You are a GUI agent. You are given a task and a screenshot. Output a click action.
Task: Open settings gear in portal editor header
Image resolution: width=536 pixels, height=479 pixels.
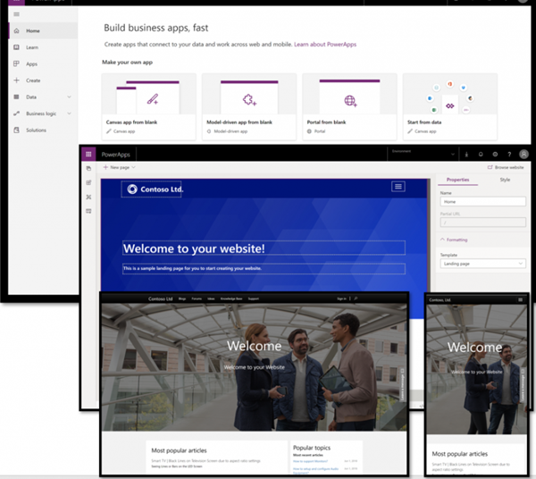tap(495, 155)
